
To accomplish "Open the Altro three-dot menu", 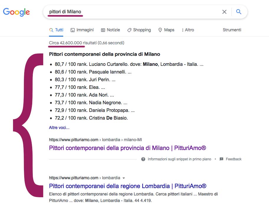I will [188, 30].
